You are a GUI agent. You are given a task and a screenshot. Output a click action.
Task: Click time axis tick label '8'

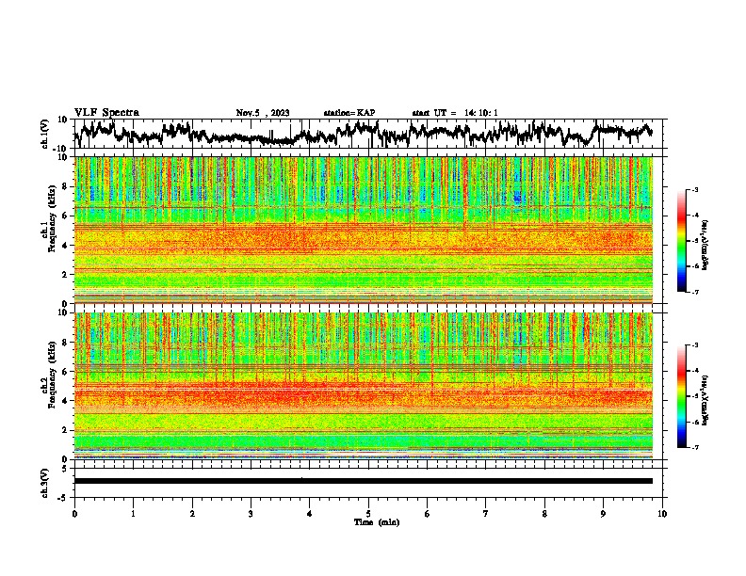point(544,514)
